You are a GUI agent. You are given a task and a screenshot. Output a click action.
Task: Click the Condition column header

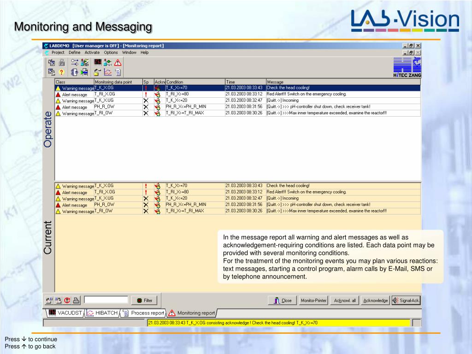coord(195,82)
